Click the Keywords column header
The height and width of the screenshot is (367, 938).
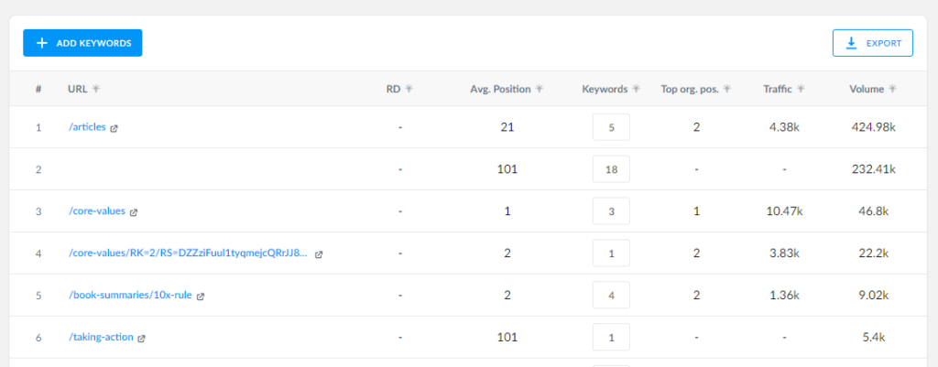tap(605, 89)
